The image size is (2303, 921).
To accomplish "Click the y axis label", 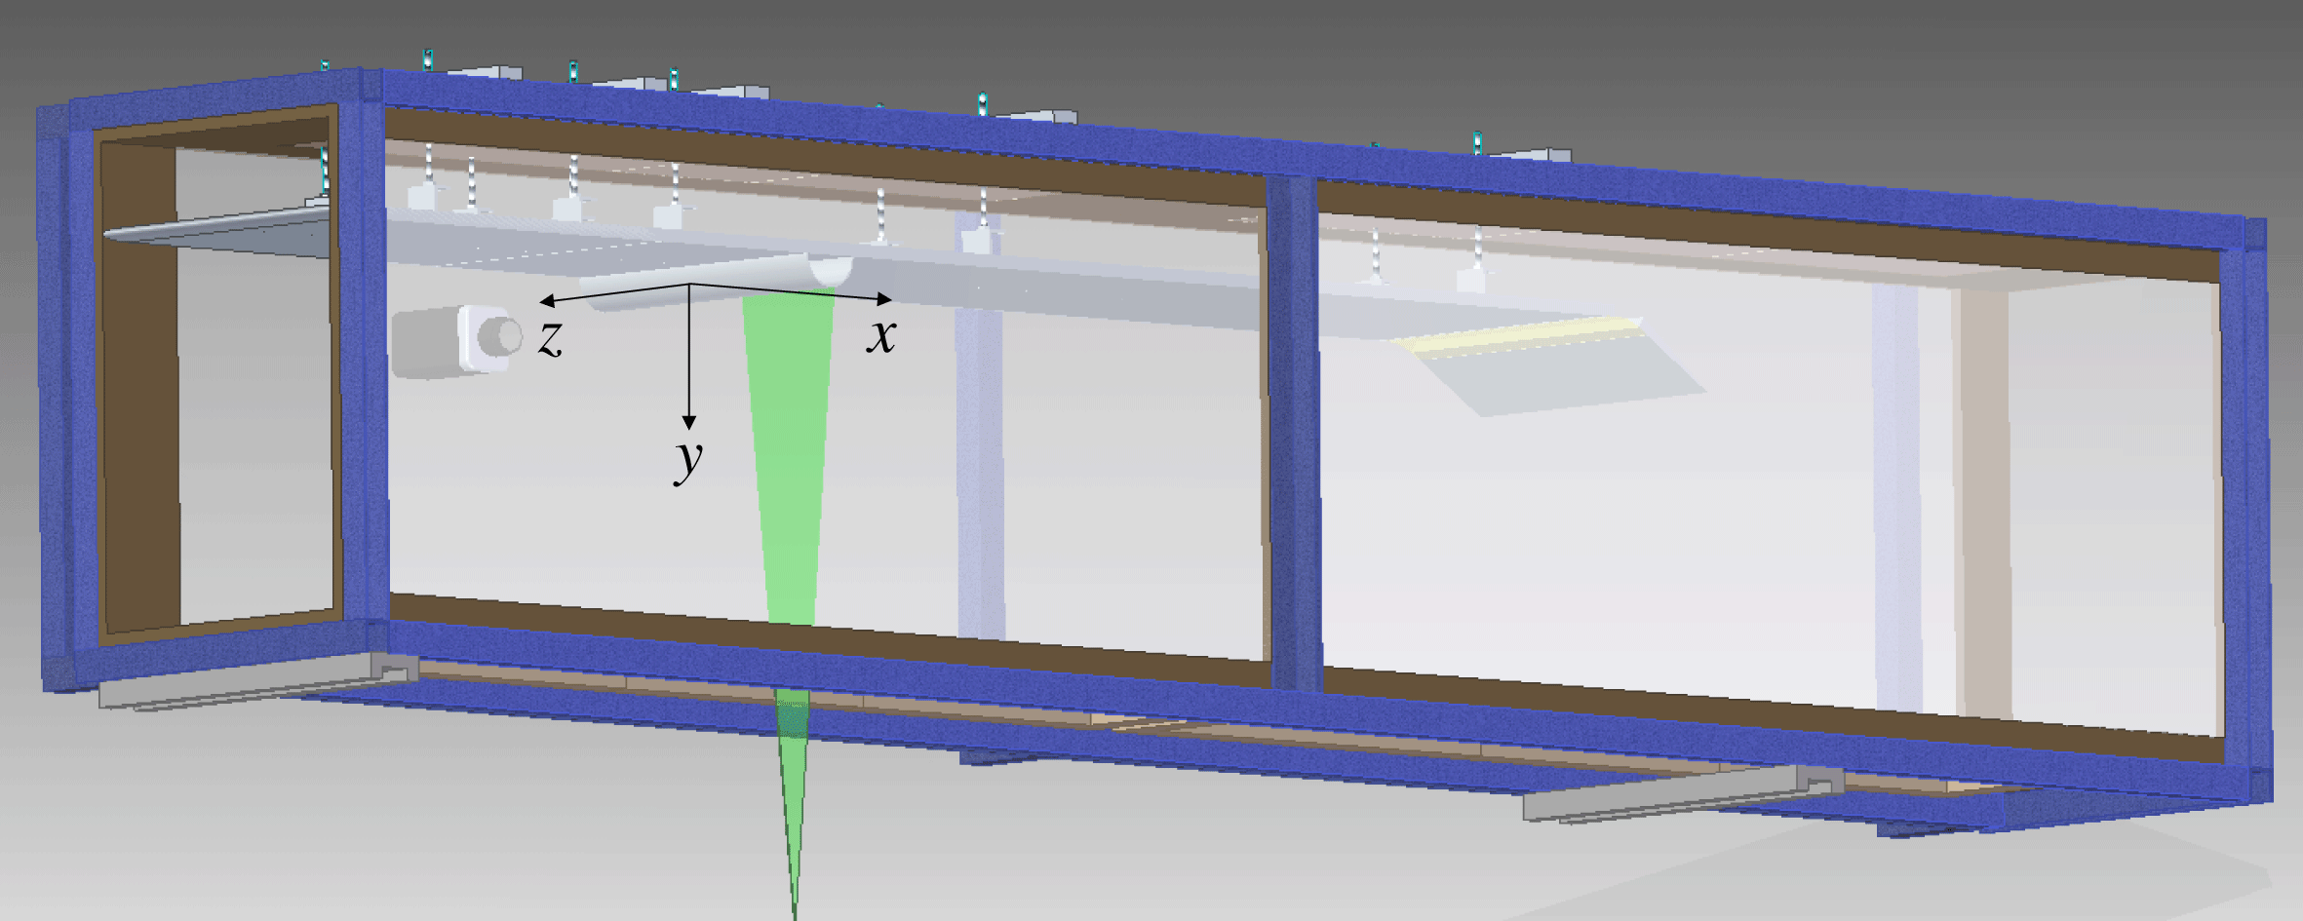I will (688, 456).
